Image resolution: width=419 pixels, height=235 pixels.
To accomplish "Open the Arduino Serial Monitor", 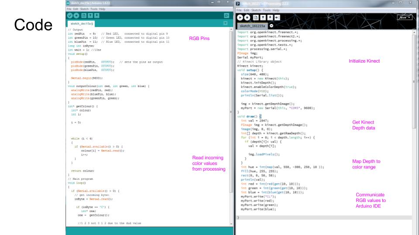I will click(x=226, y=15).
